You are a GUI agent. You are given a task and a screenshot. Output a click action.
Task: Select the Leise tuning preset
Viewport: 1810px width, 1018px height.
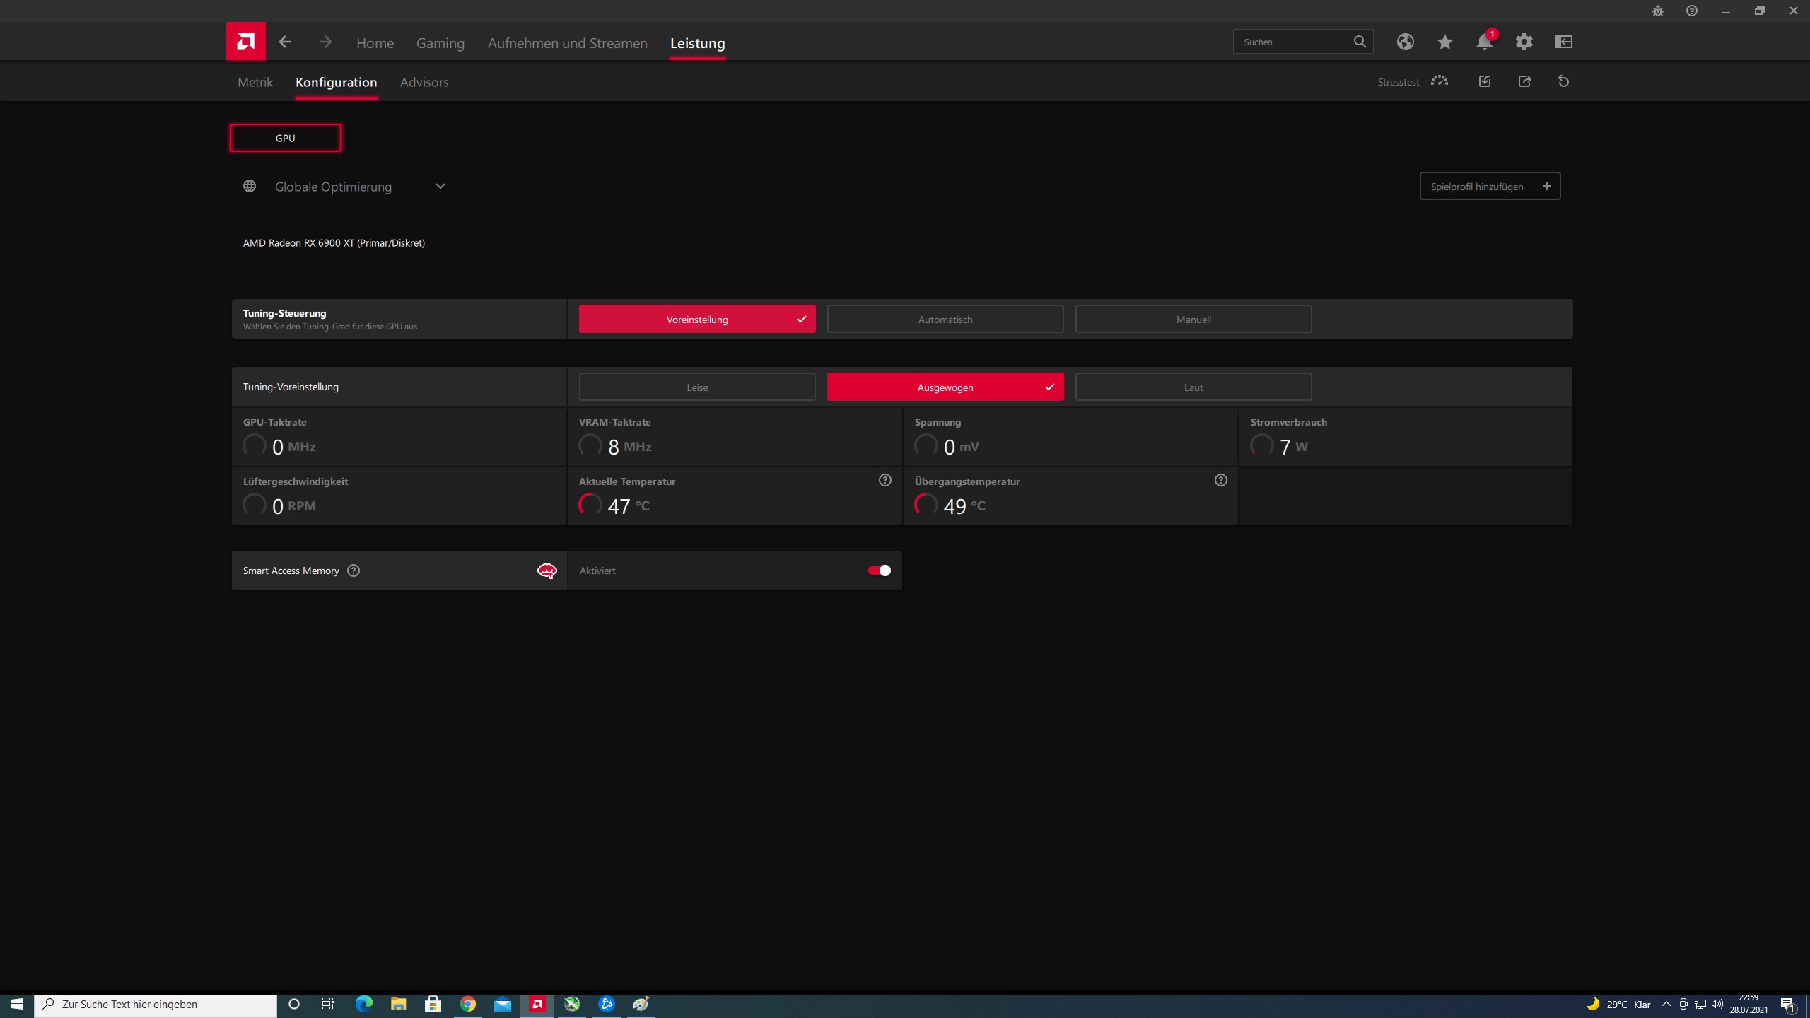pos(696,387)
